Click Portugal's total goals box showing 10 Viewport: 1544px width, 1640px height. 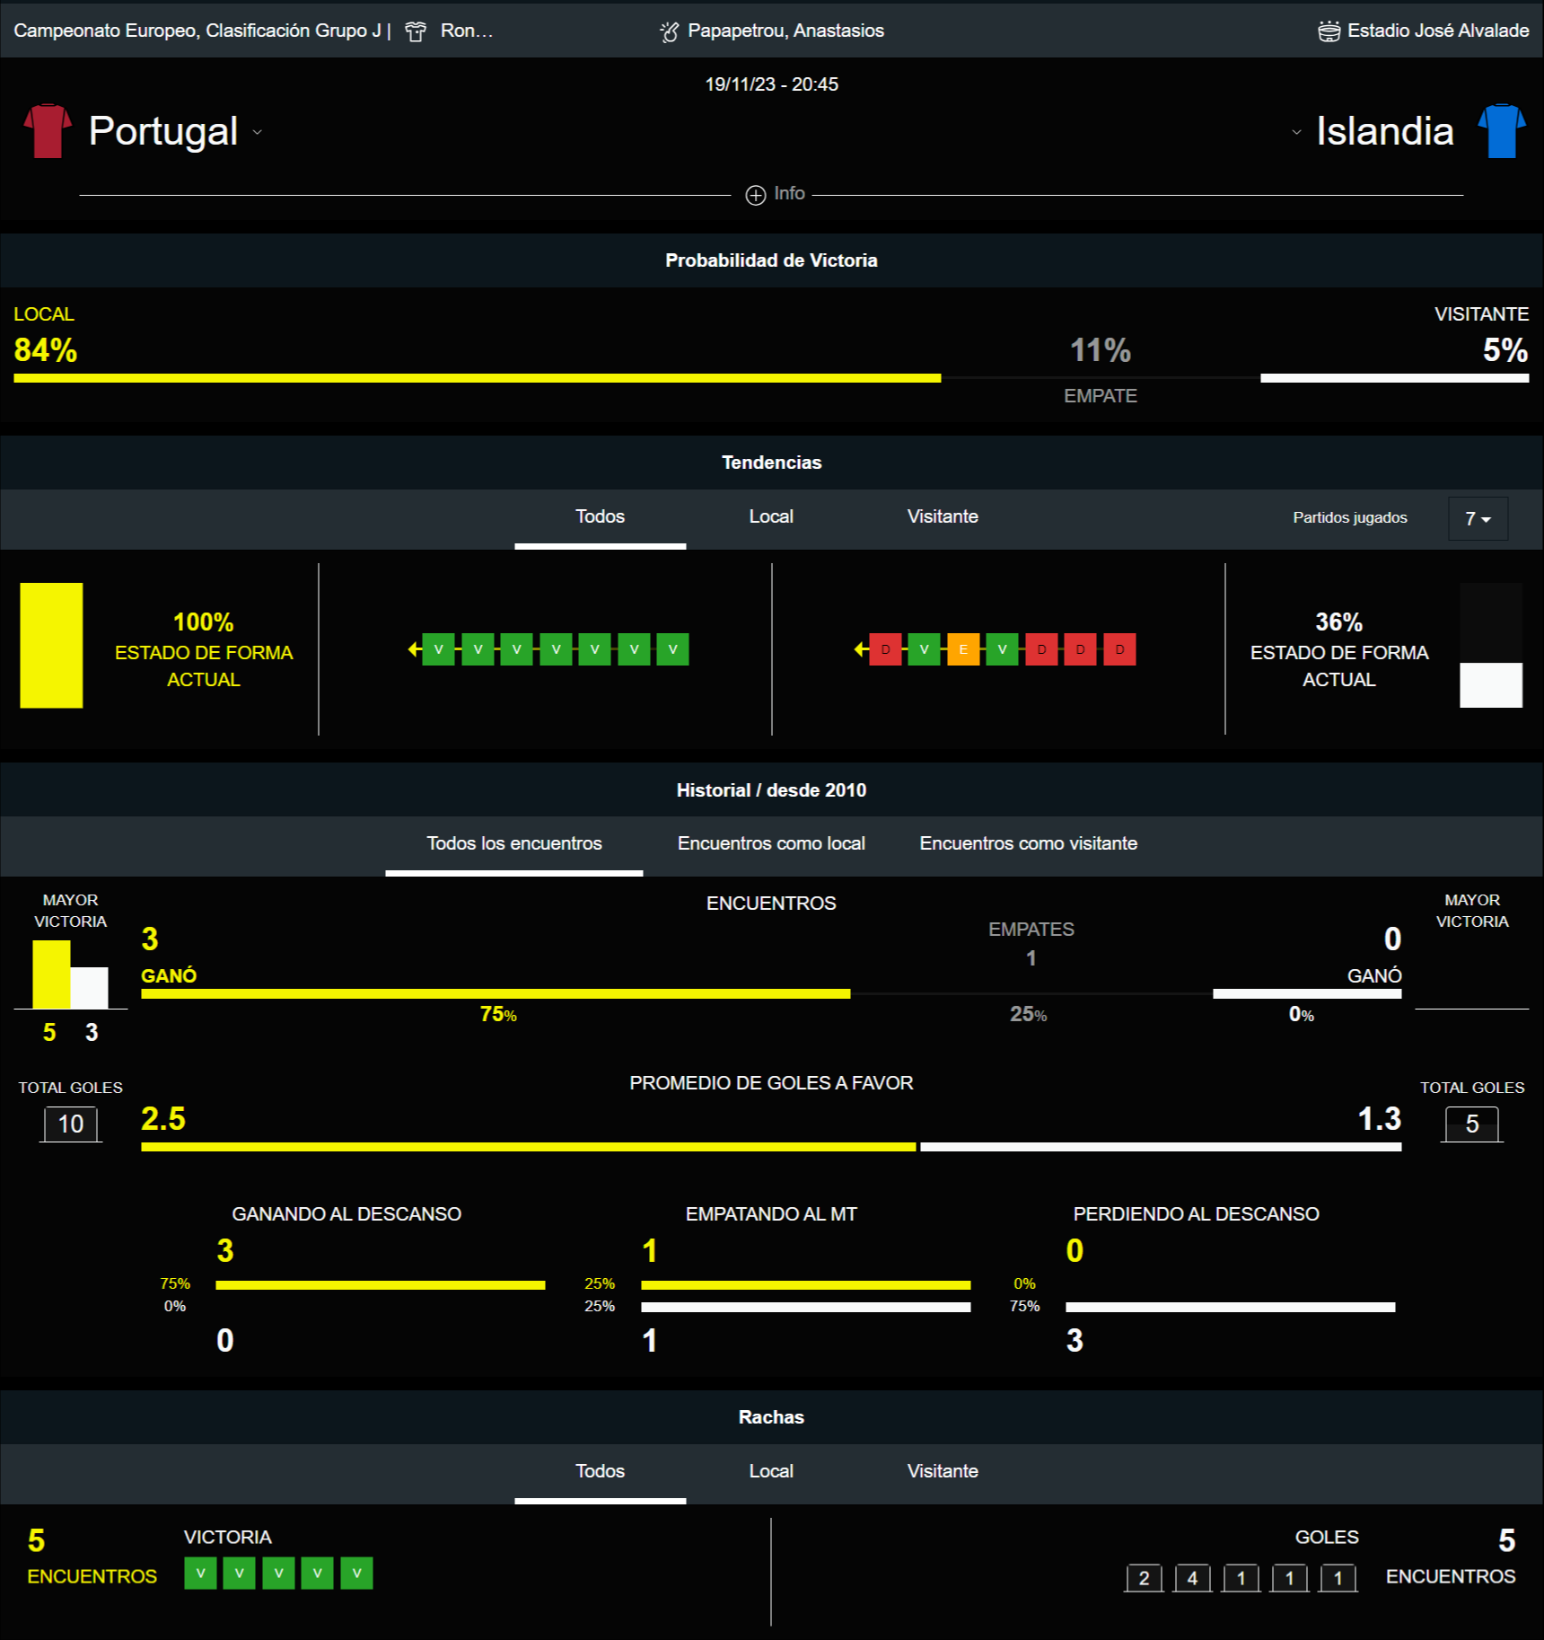tap(71, 1124)
